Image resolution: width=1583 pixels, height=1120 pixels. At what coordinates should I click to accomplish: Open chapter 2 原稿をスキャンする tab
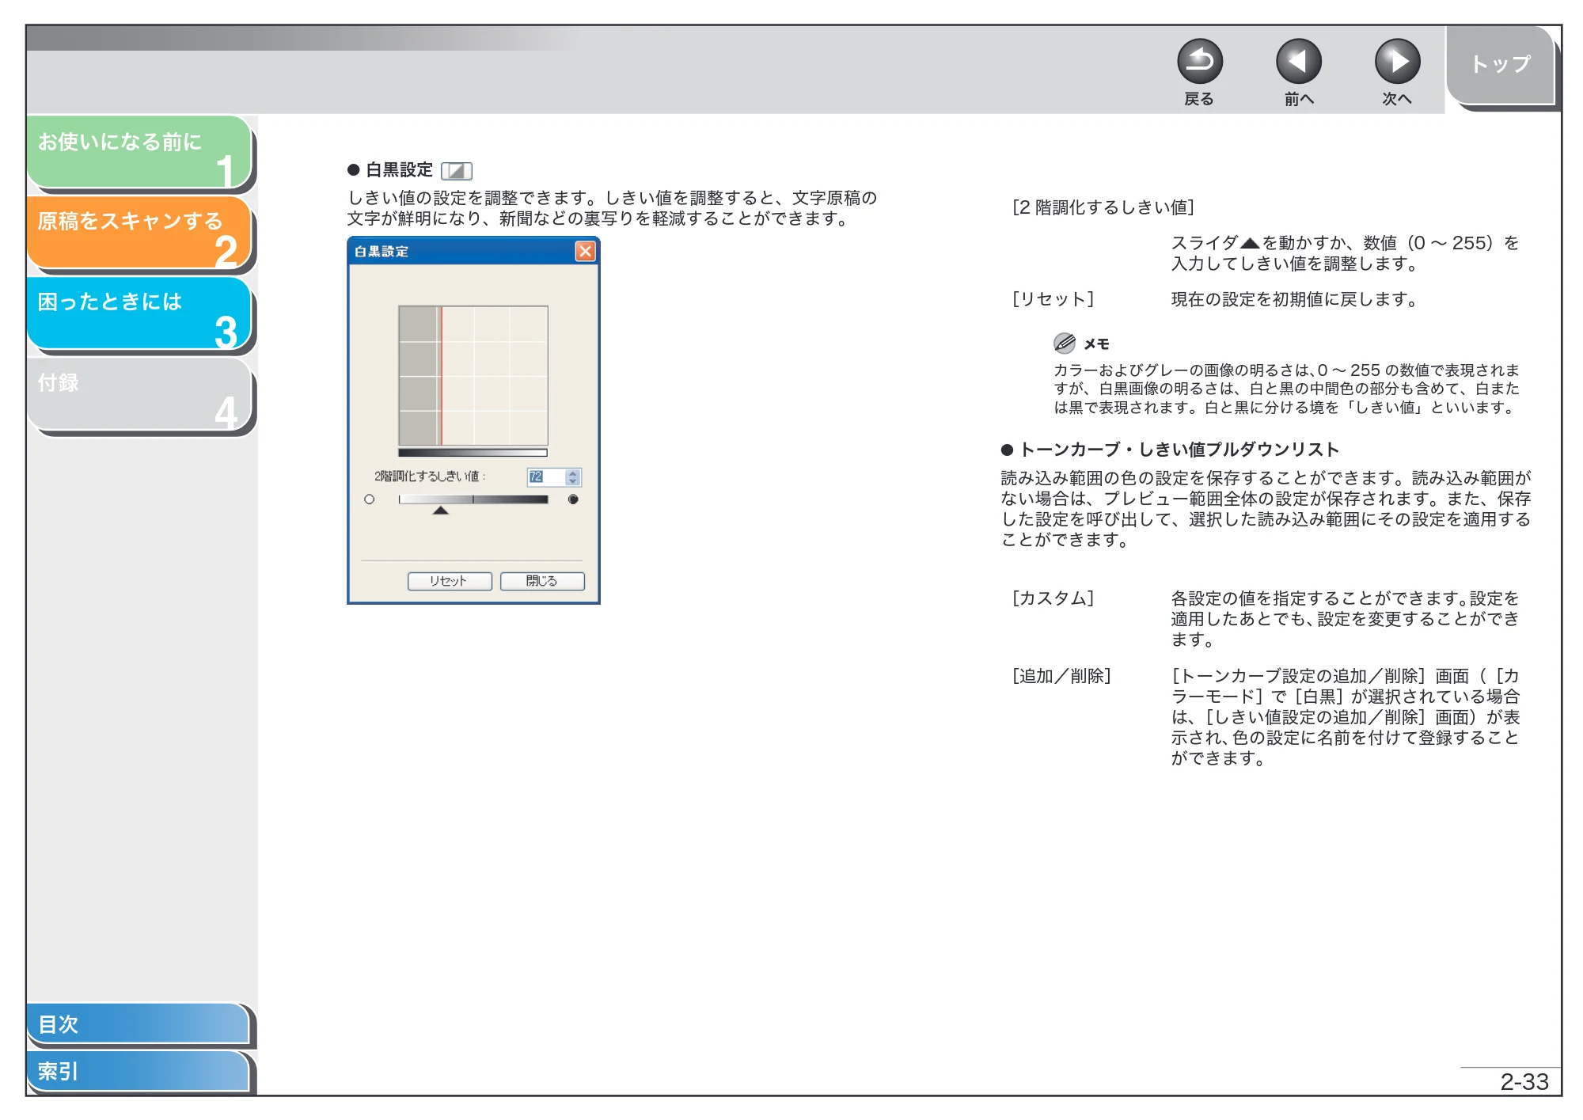139,233
